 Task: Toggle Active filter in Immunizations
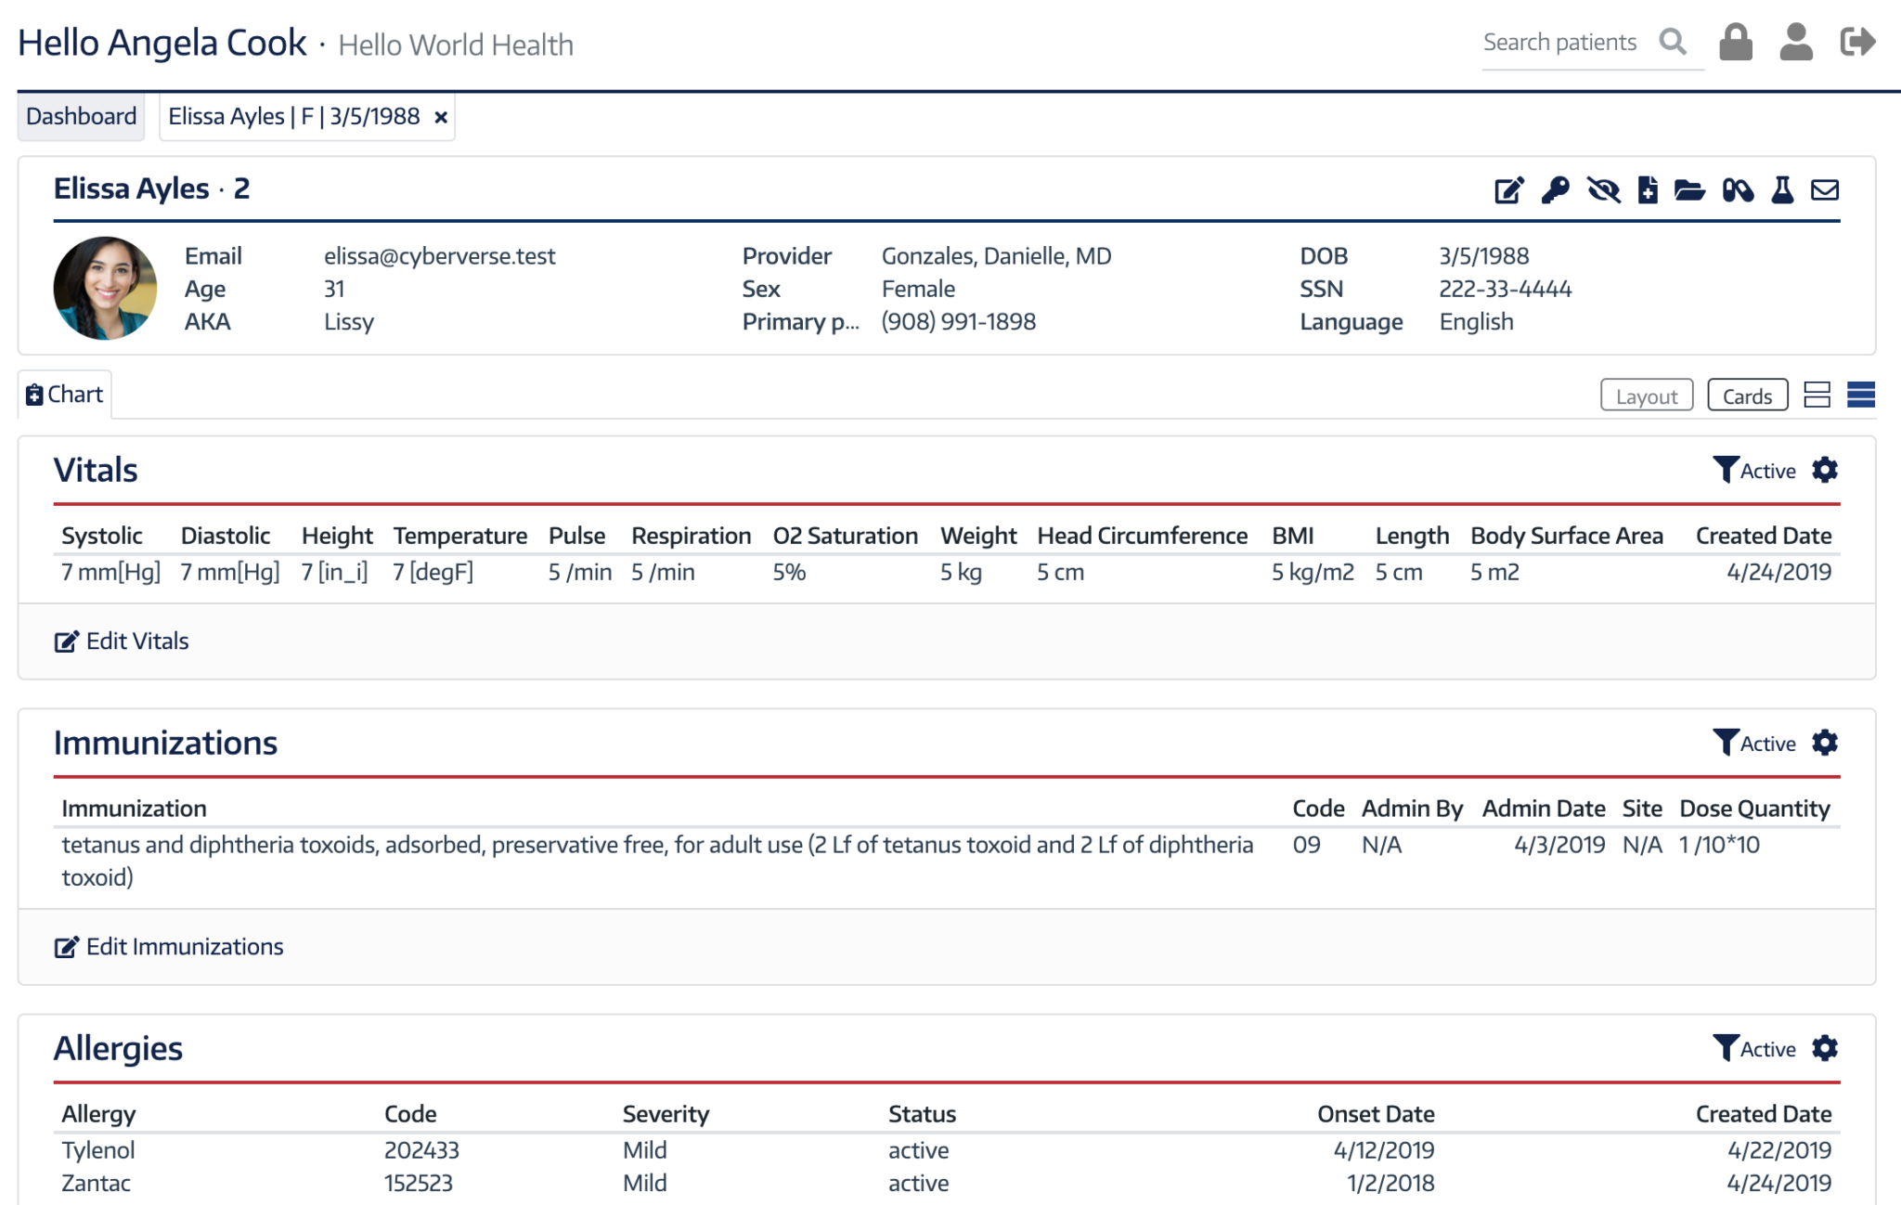click(1754, 744)
